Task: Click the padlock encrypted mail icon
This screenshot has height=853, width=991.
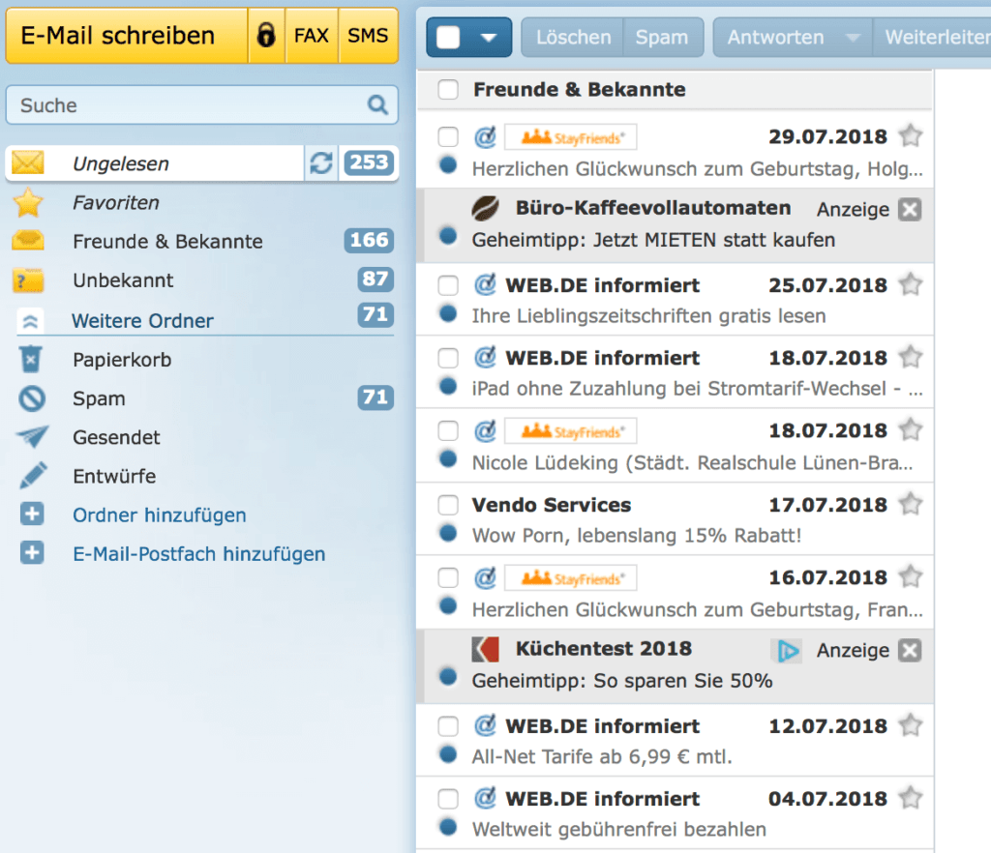Action: [266, 36]
